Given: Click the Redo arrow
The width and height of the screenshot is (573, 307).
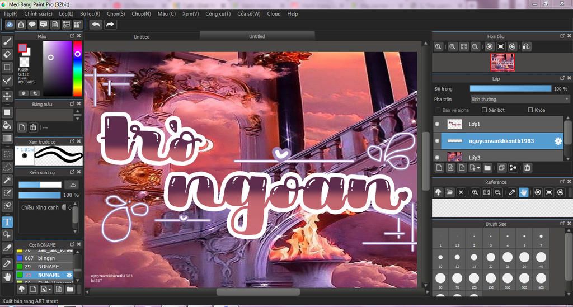Looking at the screenshot, I should click(x=110, y=25).
